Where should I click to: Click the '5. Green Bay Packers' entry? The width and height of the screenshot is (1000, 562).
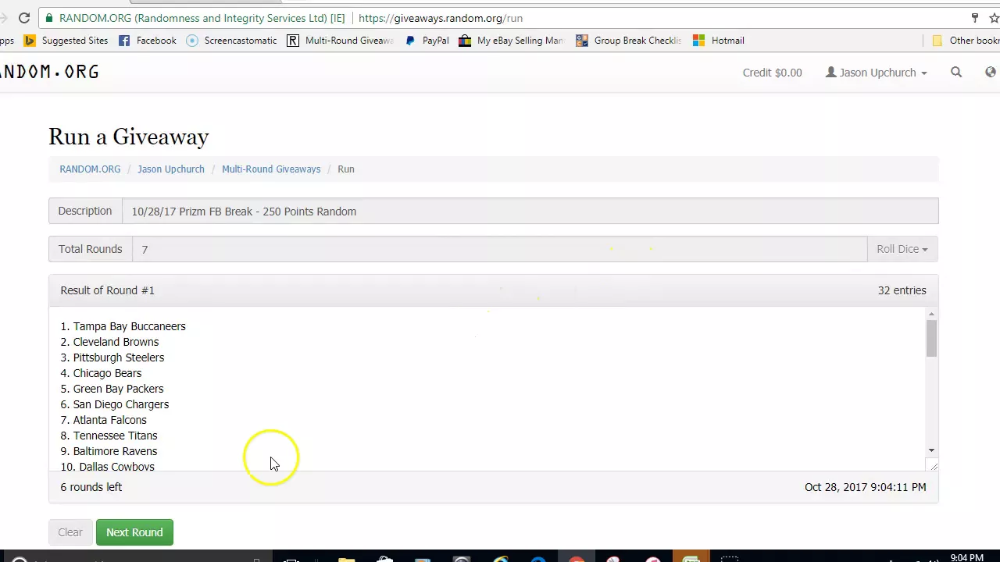click(x=112, y=389)
